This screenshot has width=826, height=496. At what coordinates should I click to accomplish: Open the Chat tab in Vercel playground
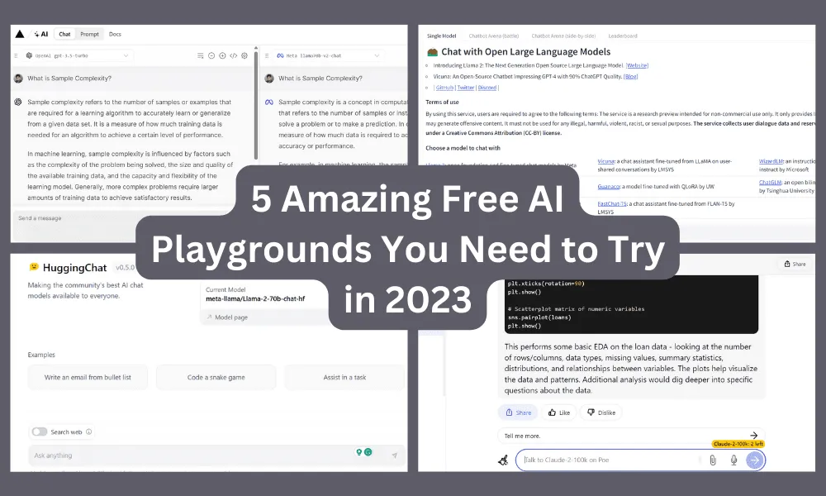pos(64,34)
